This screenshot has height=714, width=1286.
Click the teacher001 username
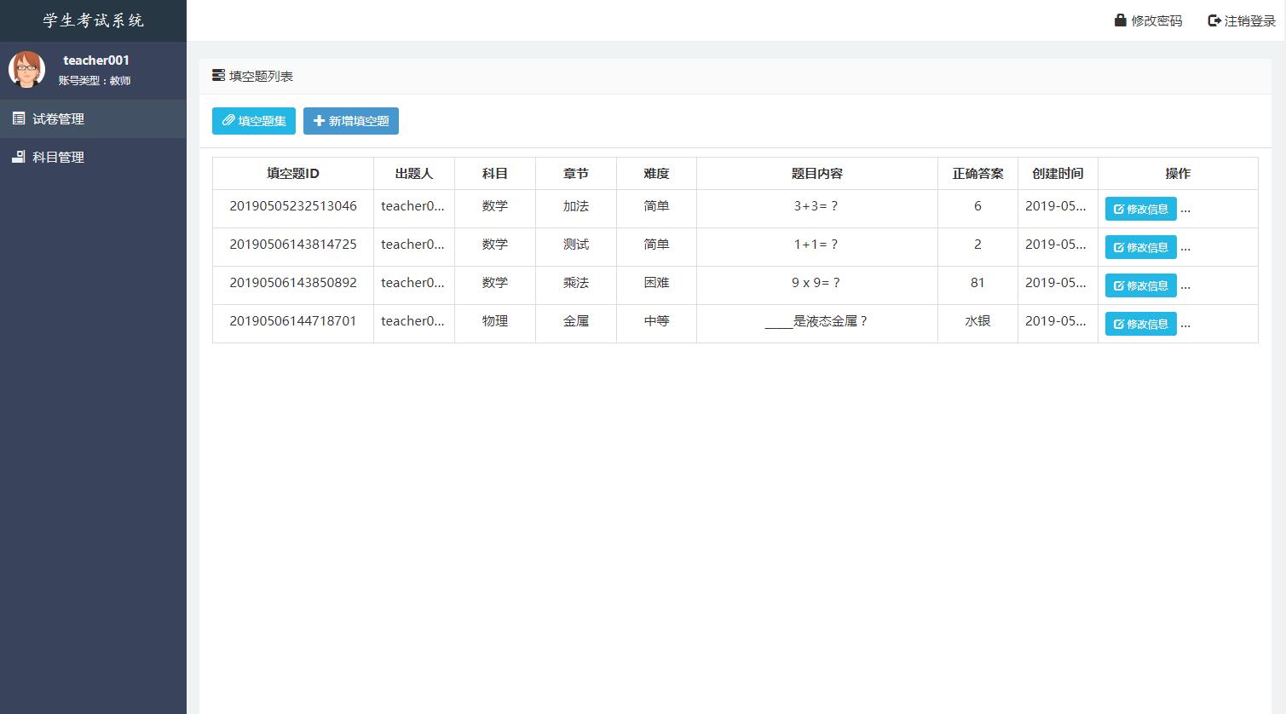click(96, 60)
